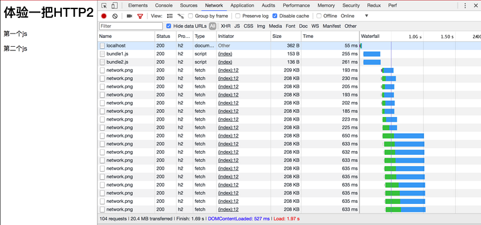Filter requests by Manifest

[332, 26]
